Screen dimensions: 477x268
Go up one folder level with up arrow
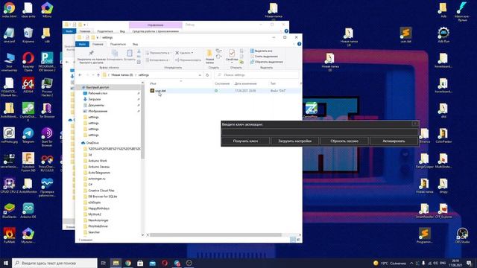[x=98, y=74]
